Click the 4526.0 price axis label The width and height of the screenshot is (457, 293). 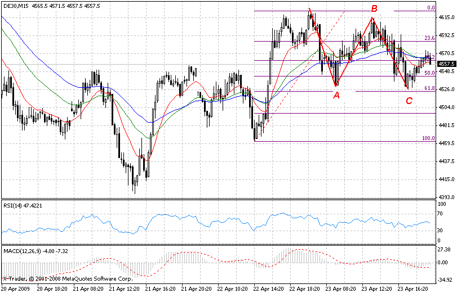pyautogui.click(x=446, y=89)
